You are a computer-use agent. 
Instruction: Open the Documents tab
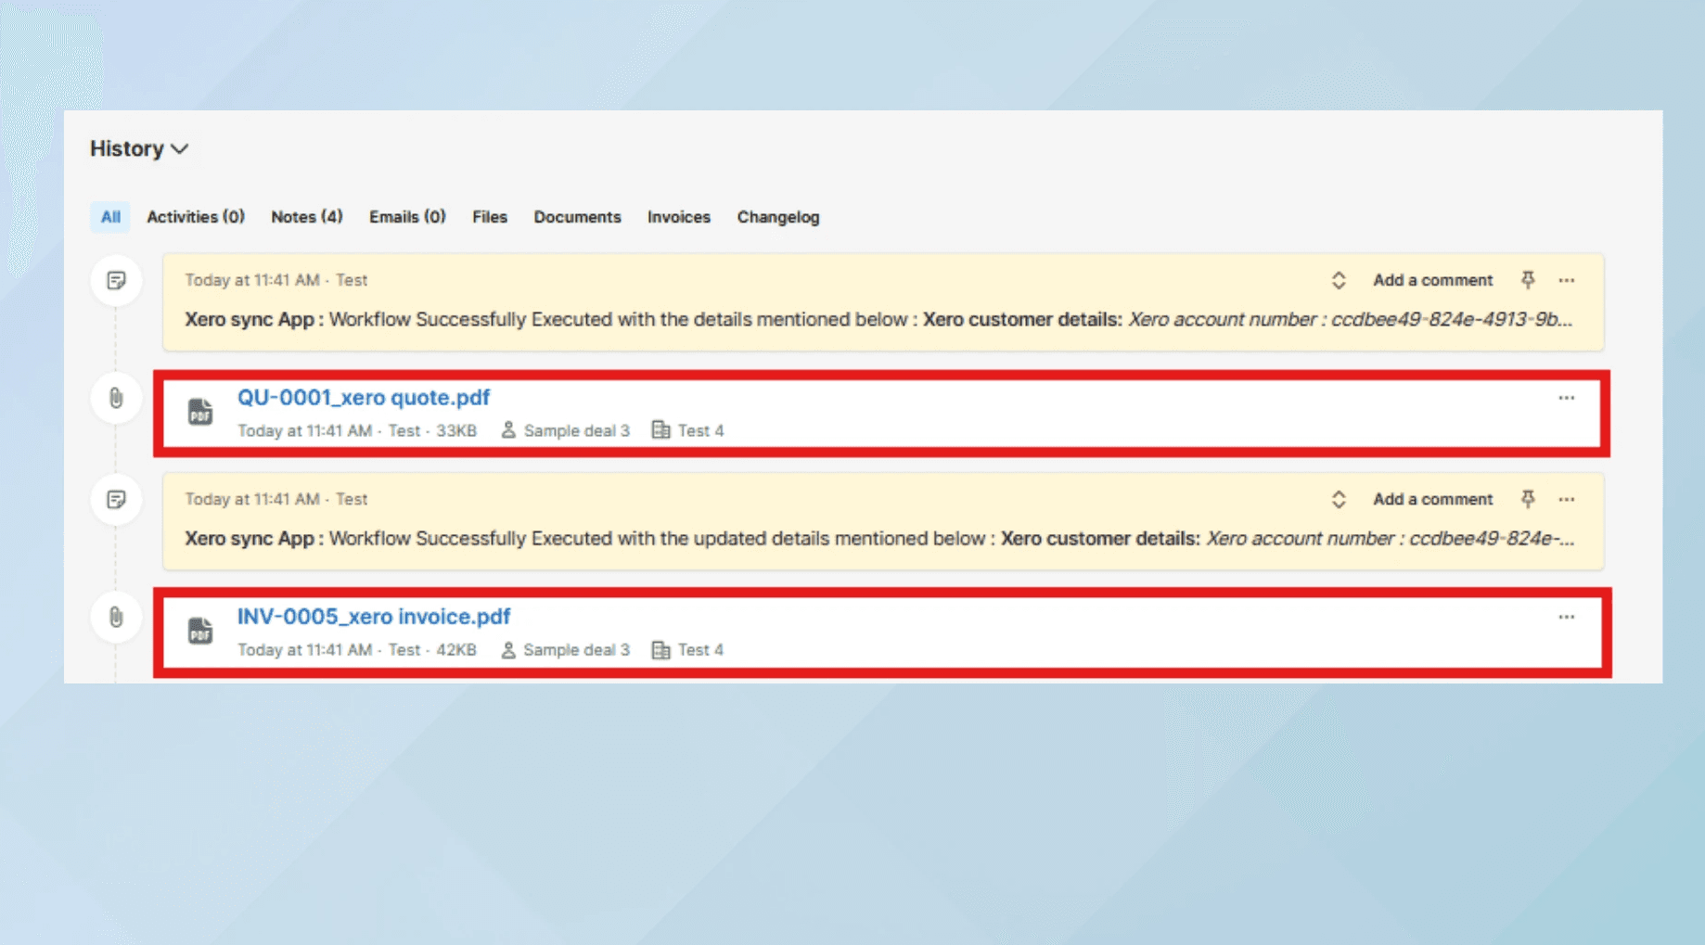pyautogui.click(x=577, y=217)
